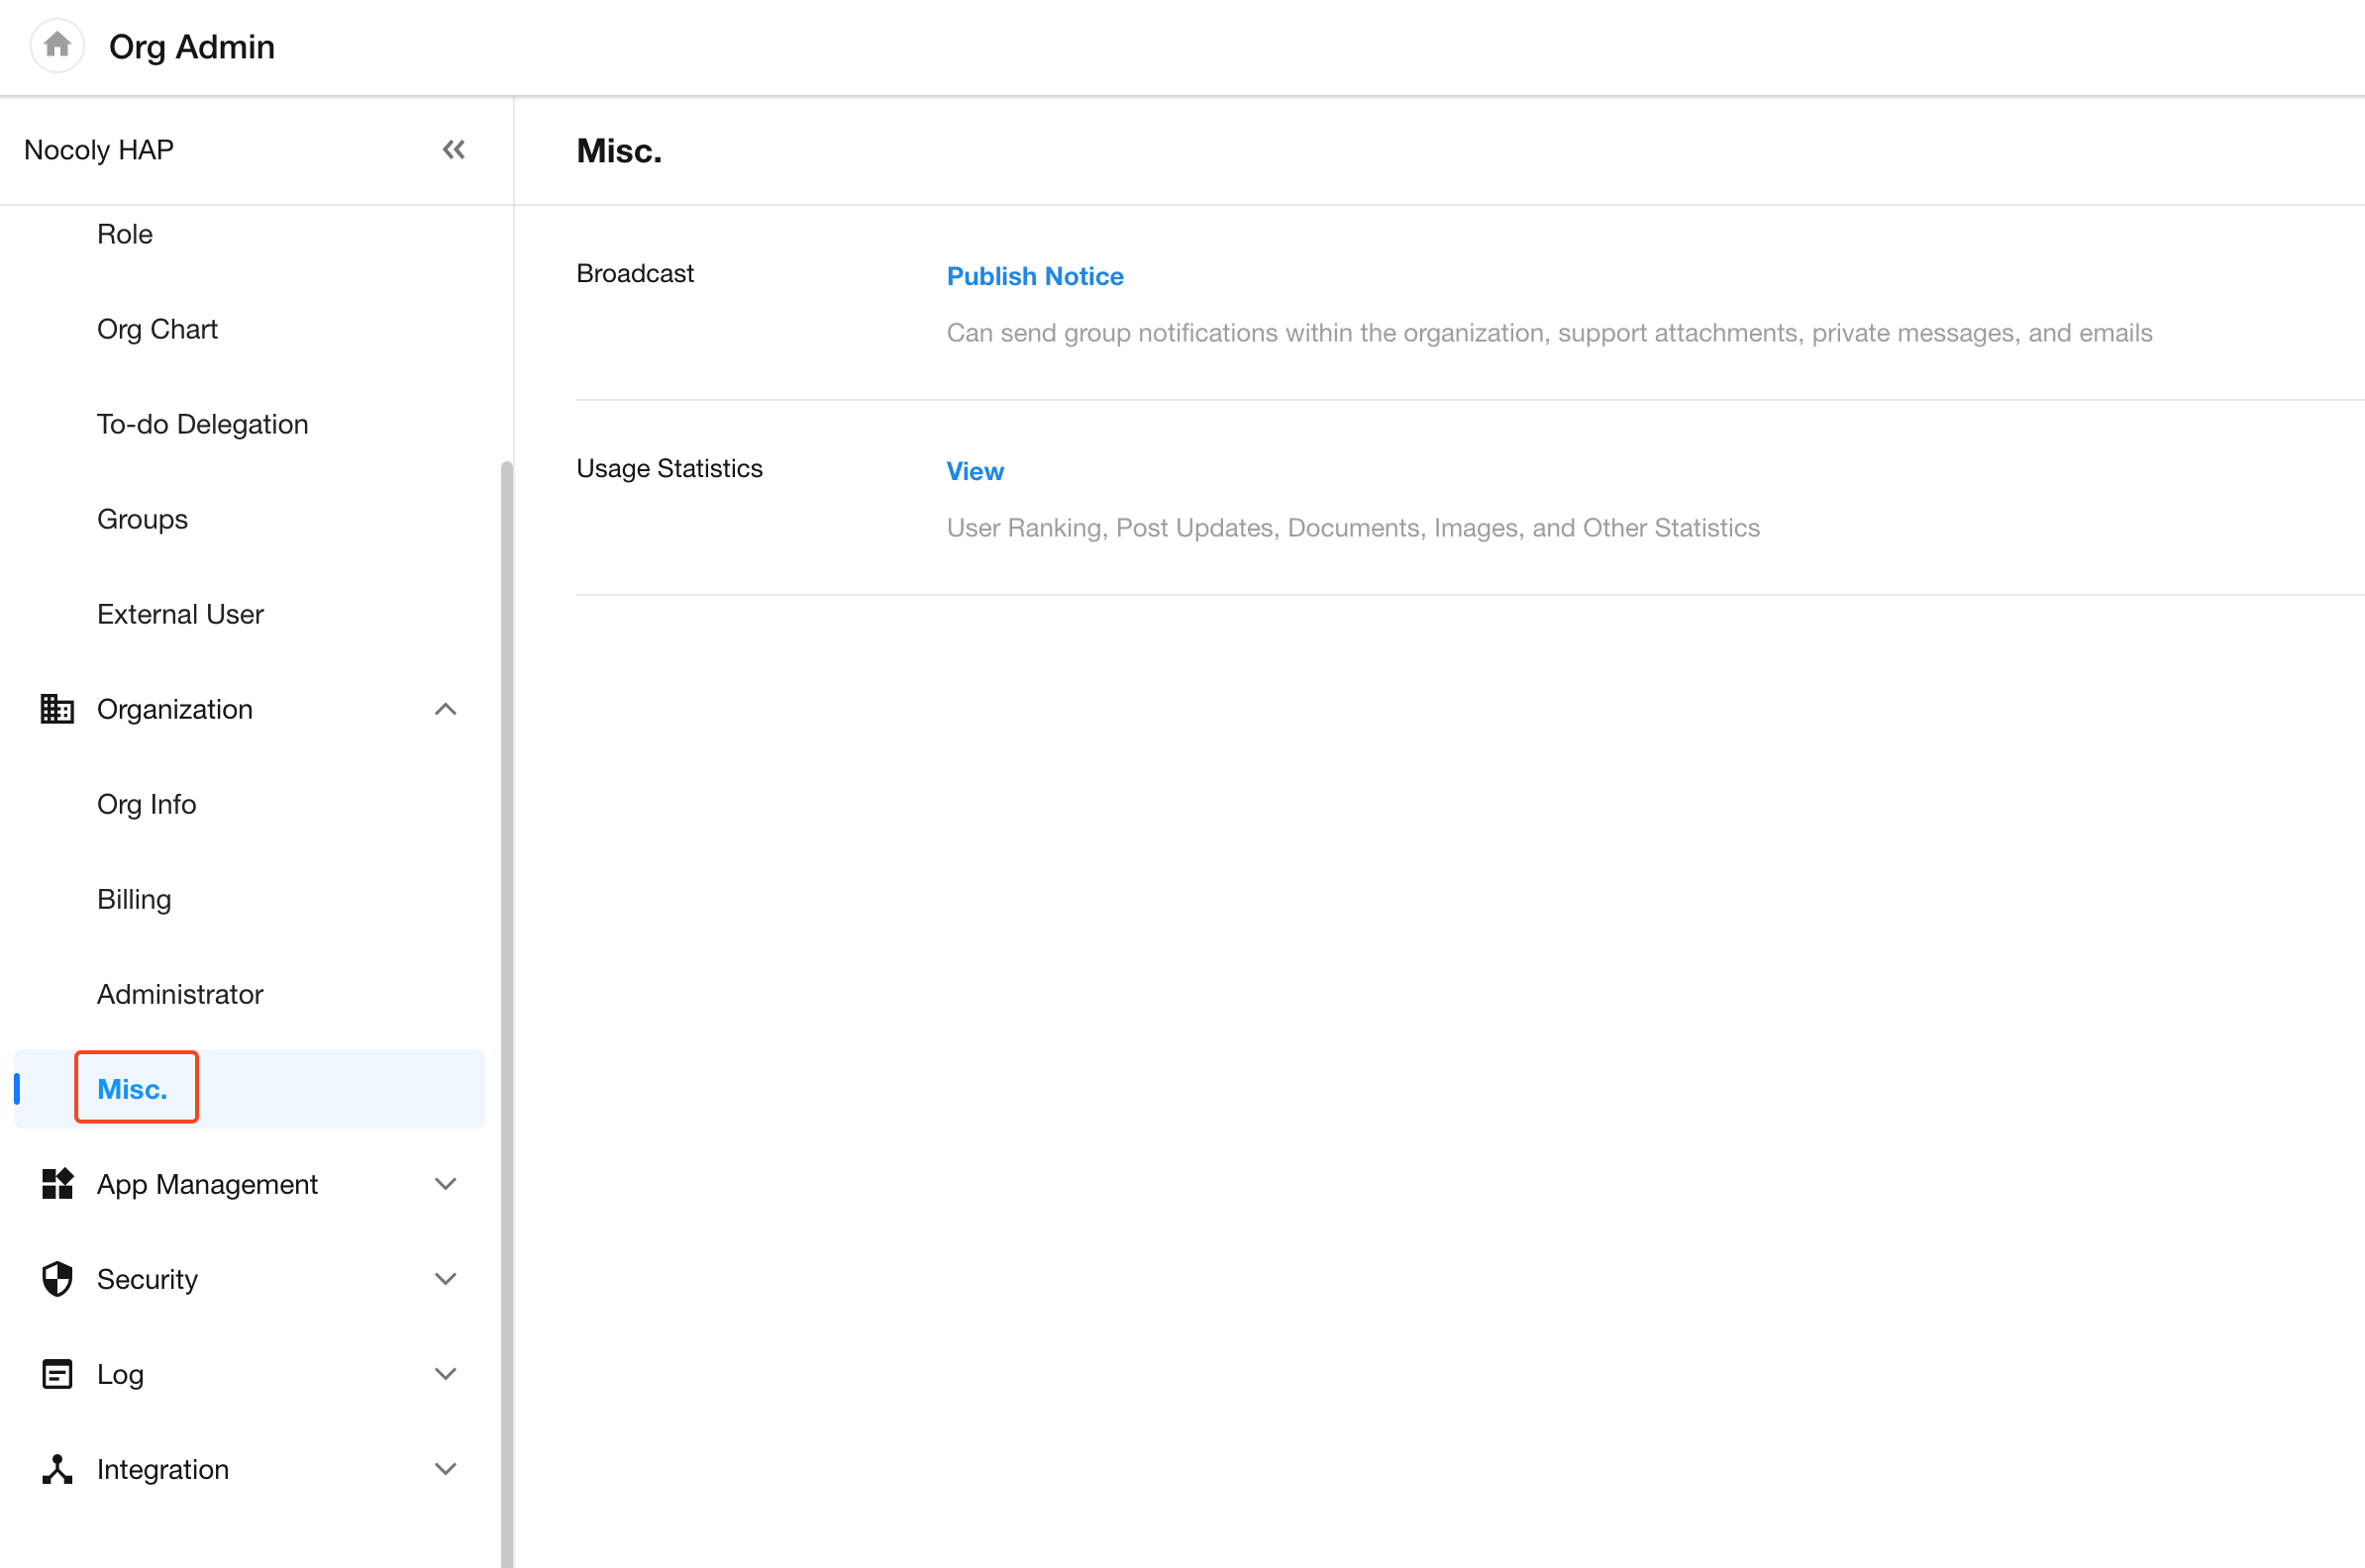Click the sidebar vertical scrollbar
Image resolution: width=2365 pixels, height=1568 pixels.
click(x=506, y=1000)
